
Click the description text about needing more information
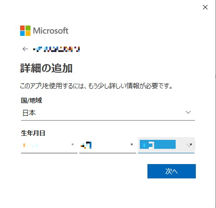tap(96, 86)
